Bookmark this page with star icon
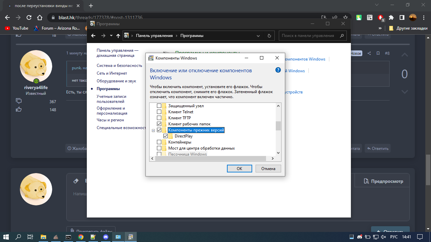 coord(345,17)
